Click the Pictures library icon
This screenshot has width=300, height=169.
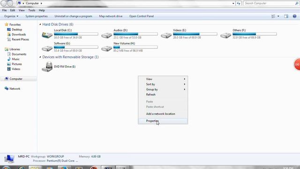coord(9,64)
